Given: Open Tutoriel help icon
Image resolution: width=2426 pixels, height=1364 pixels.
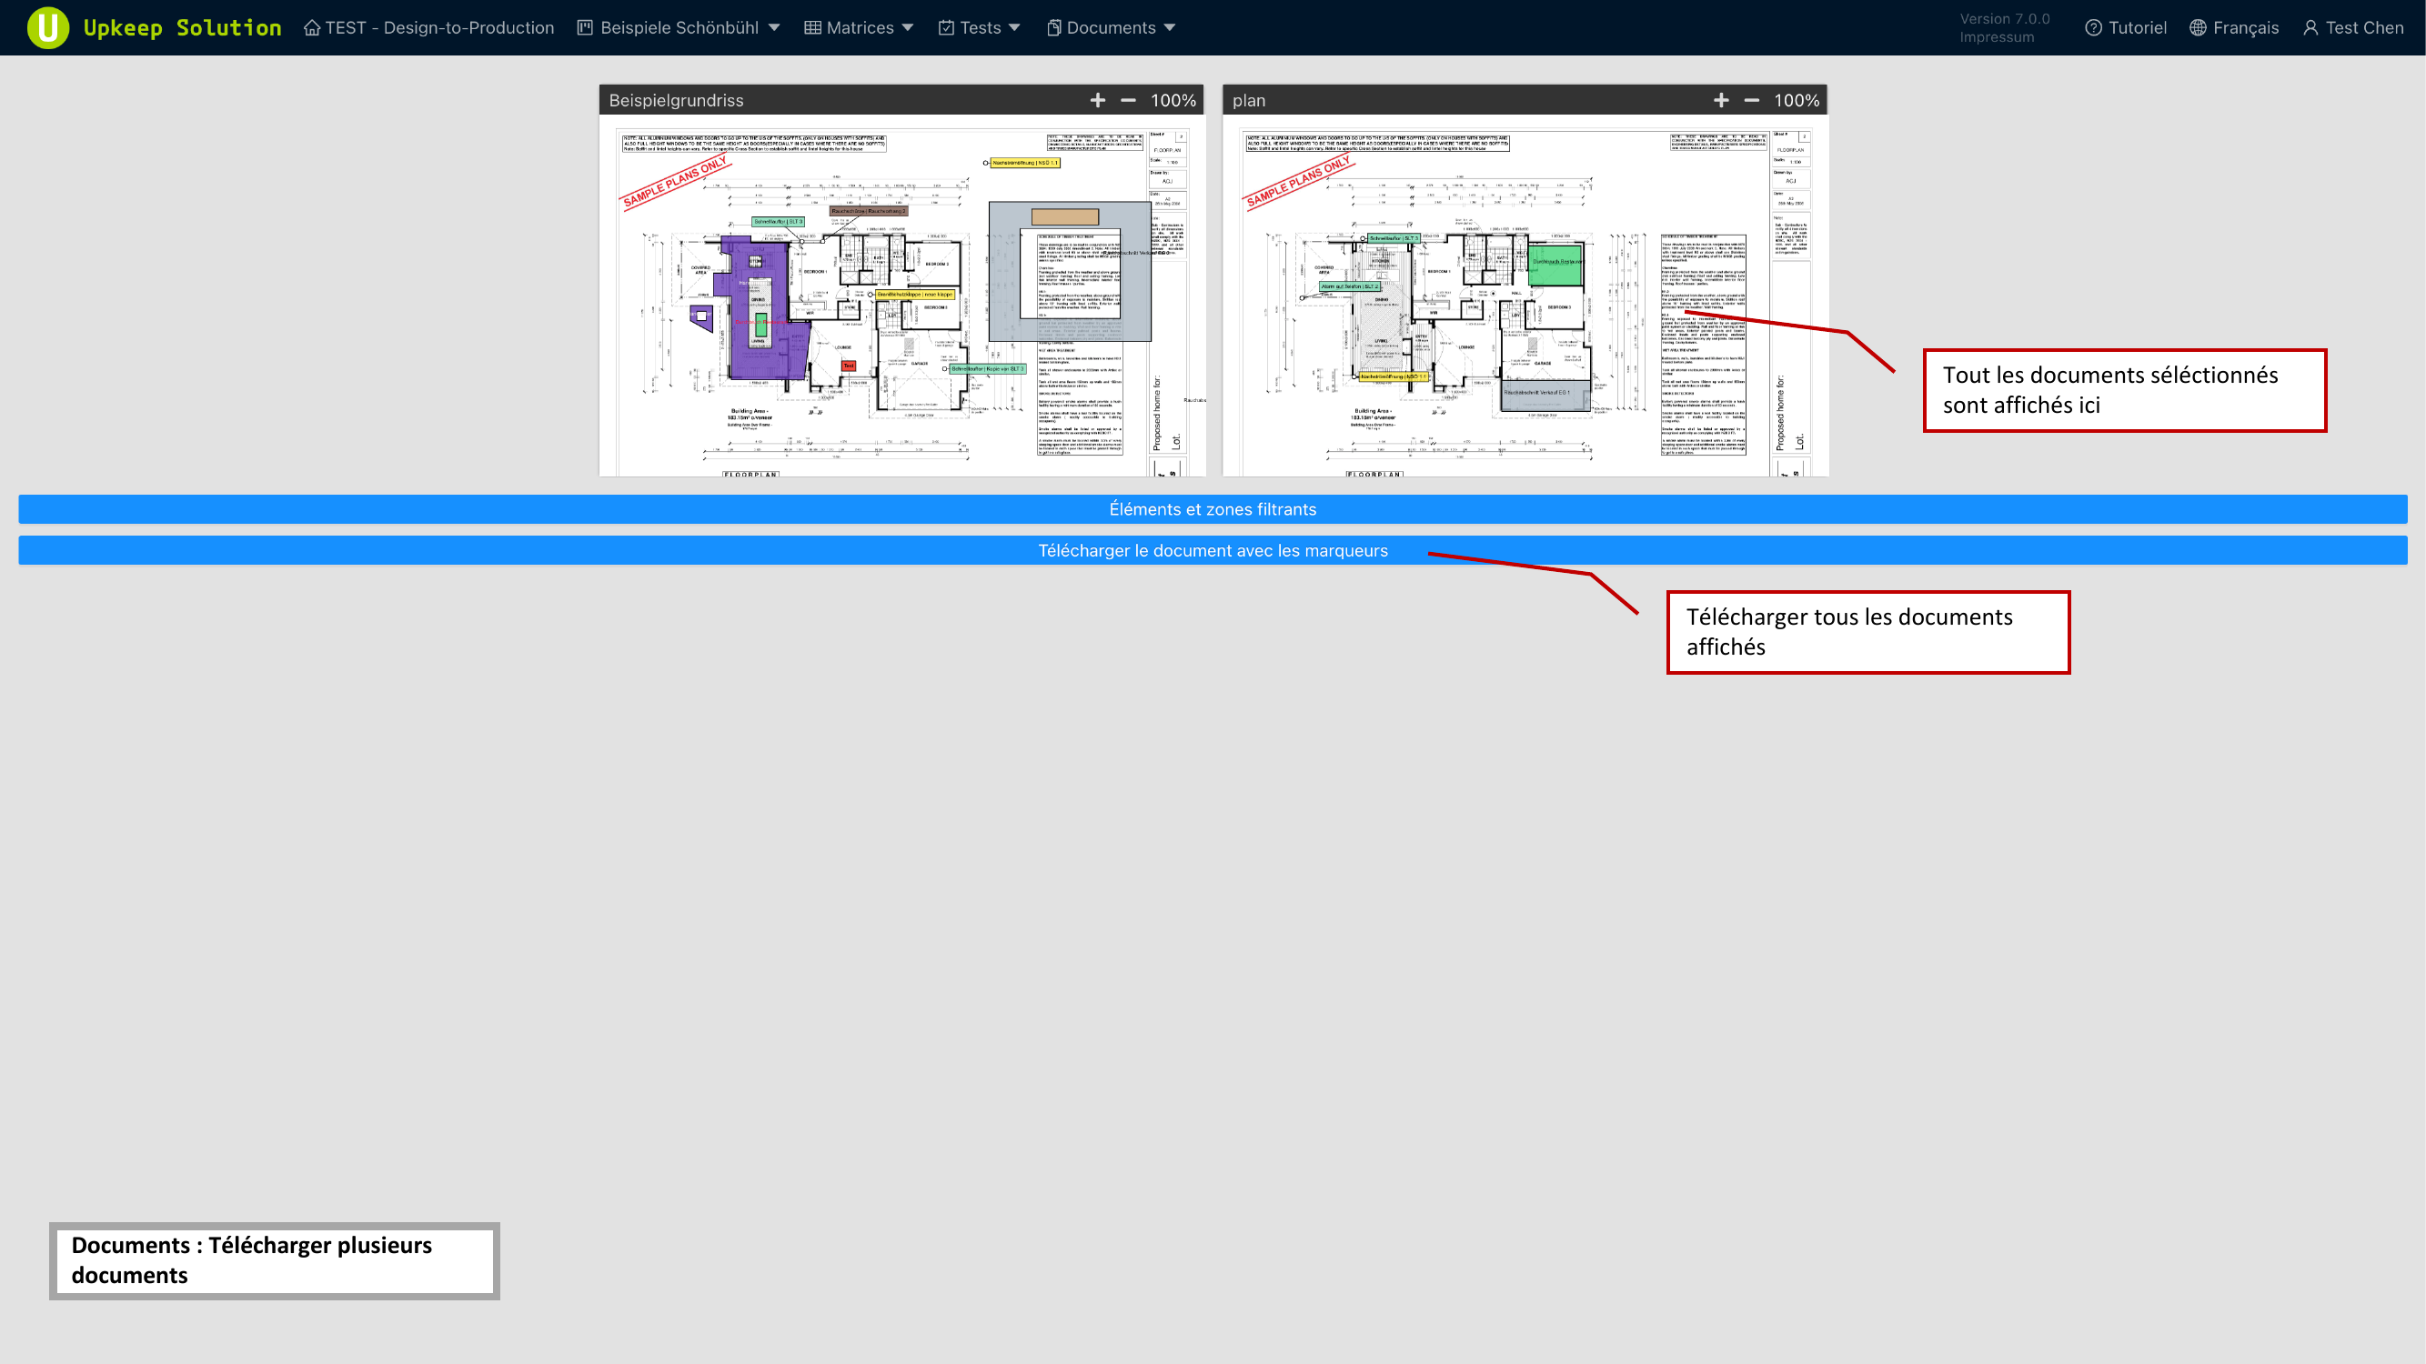Looking at the screenshot, I should pos(2092,27).
